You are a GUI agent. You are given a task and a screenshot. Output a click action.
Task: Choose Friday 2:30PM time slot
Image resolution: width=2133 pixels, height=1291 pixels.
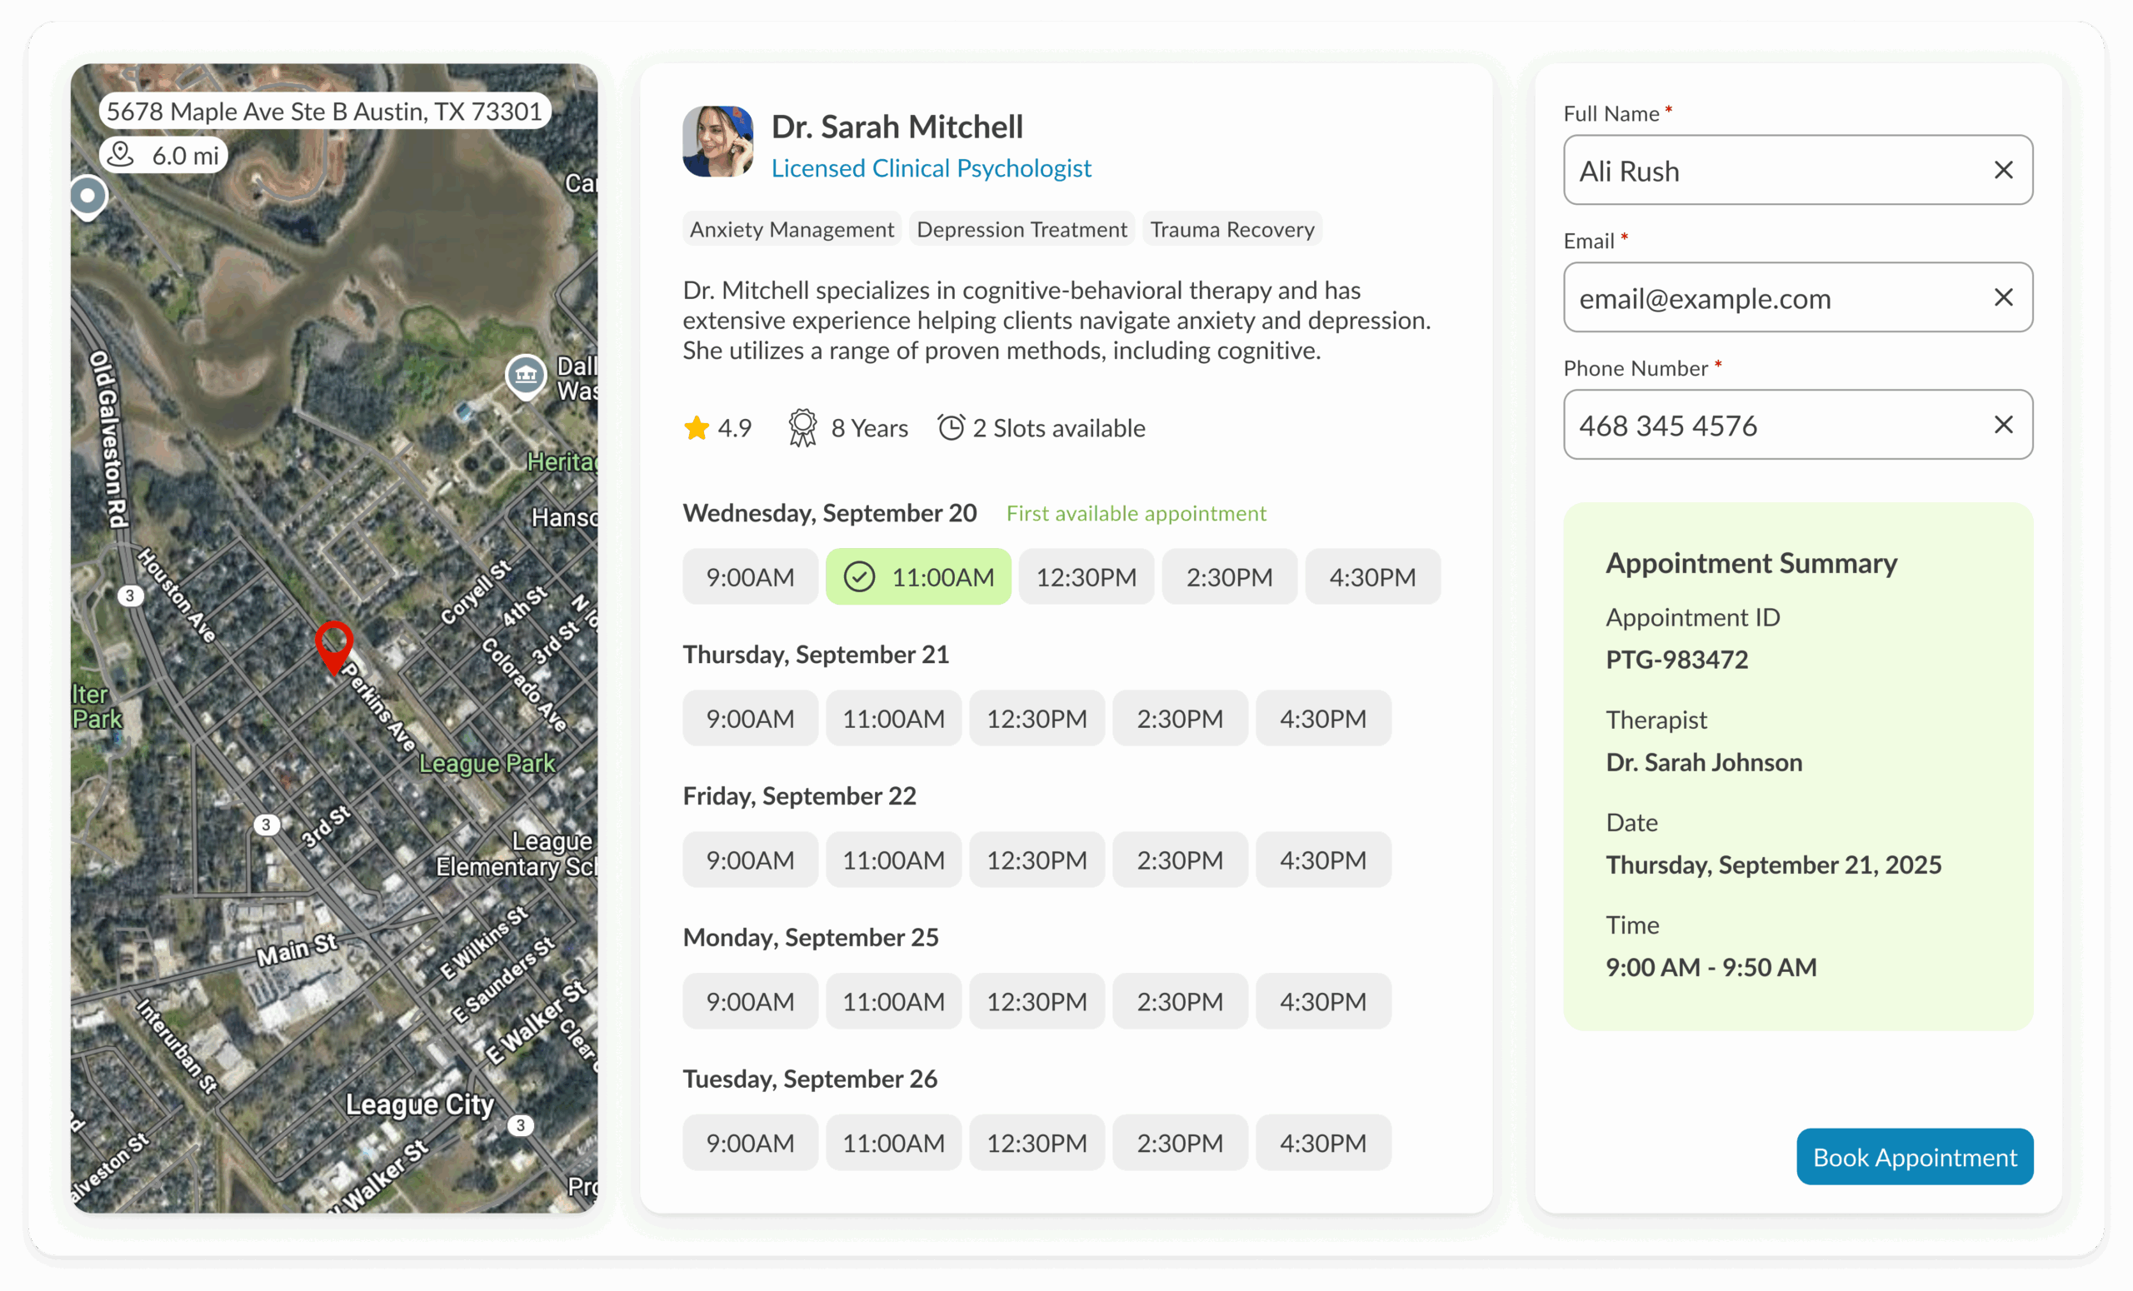click(x=1180, y=860)
